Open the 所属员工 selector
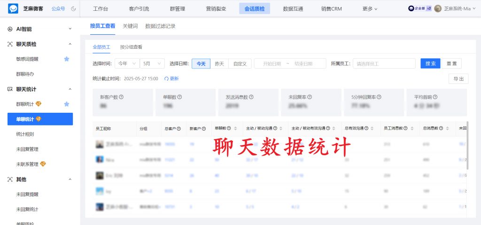481x225 pixels. pos(384,63)
